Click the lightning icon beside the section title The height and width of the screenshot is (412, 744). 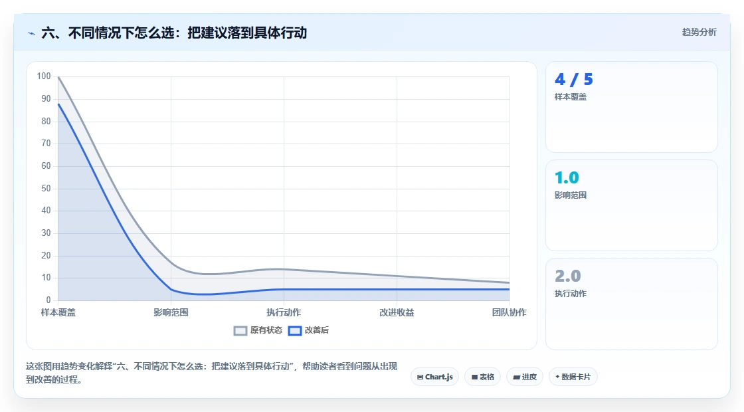pyautogui.click(x=32, y=33)
